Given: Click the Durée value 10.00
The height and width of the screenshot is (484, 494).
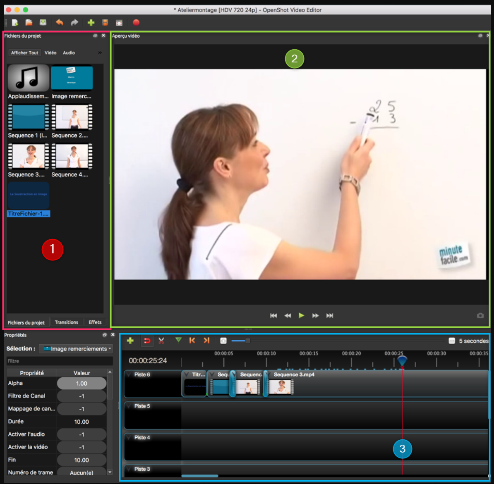Looking at the screenshot, I should 82,422.
